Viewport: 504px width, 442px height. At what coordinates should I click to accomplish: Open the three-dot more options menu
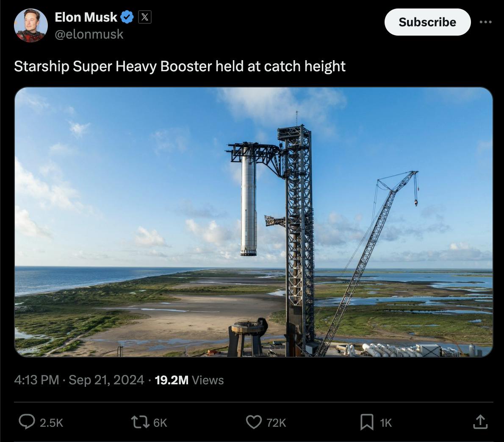[485, 22]
